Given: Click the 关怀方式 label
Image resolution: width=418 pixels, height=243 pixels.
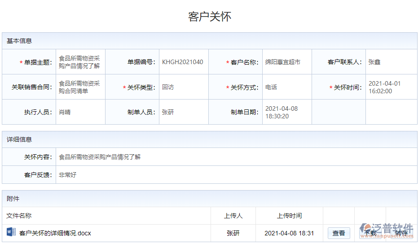Looking at the screenshot, I should (x=244, y=87).
